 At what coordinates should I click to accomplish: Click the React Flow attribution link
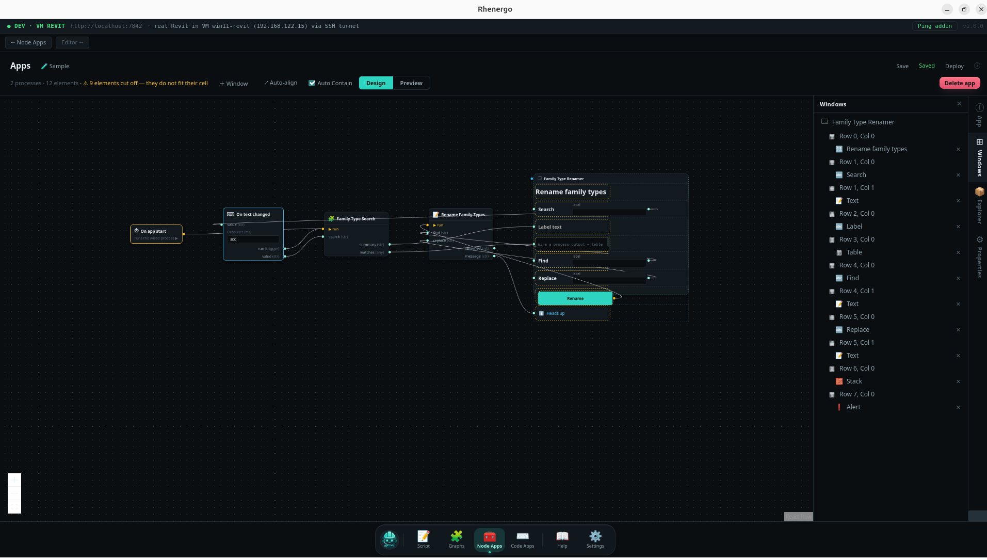798,517
